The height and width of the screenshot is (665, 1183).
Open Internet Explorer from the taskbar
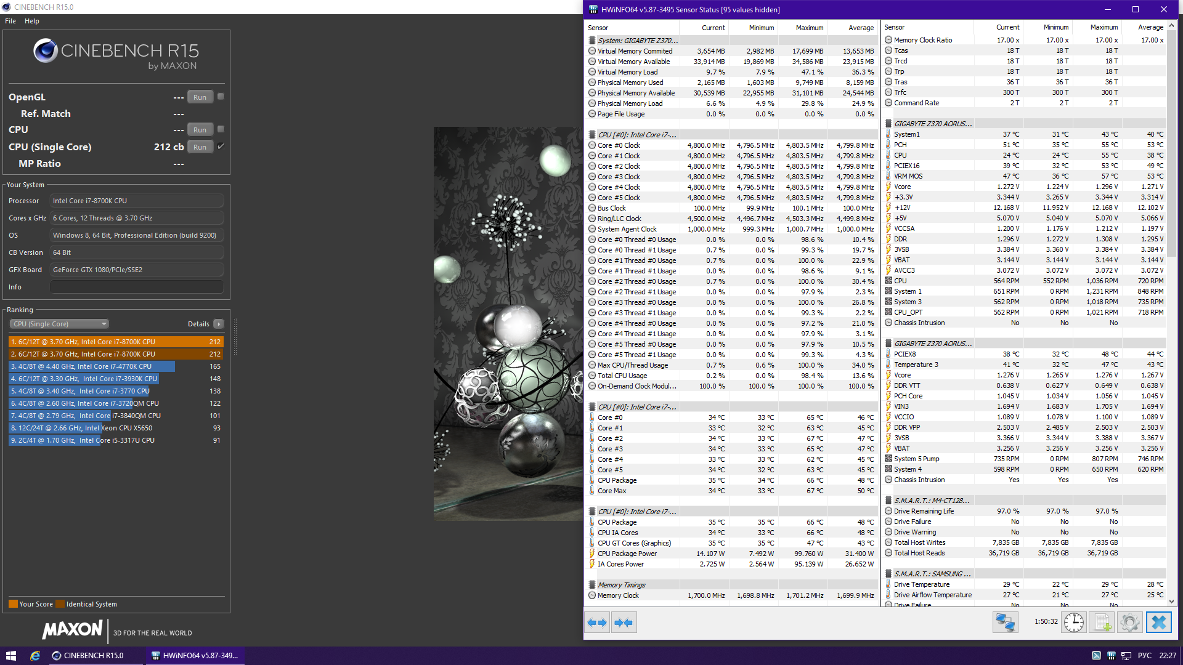(35, 656)
